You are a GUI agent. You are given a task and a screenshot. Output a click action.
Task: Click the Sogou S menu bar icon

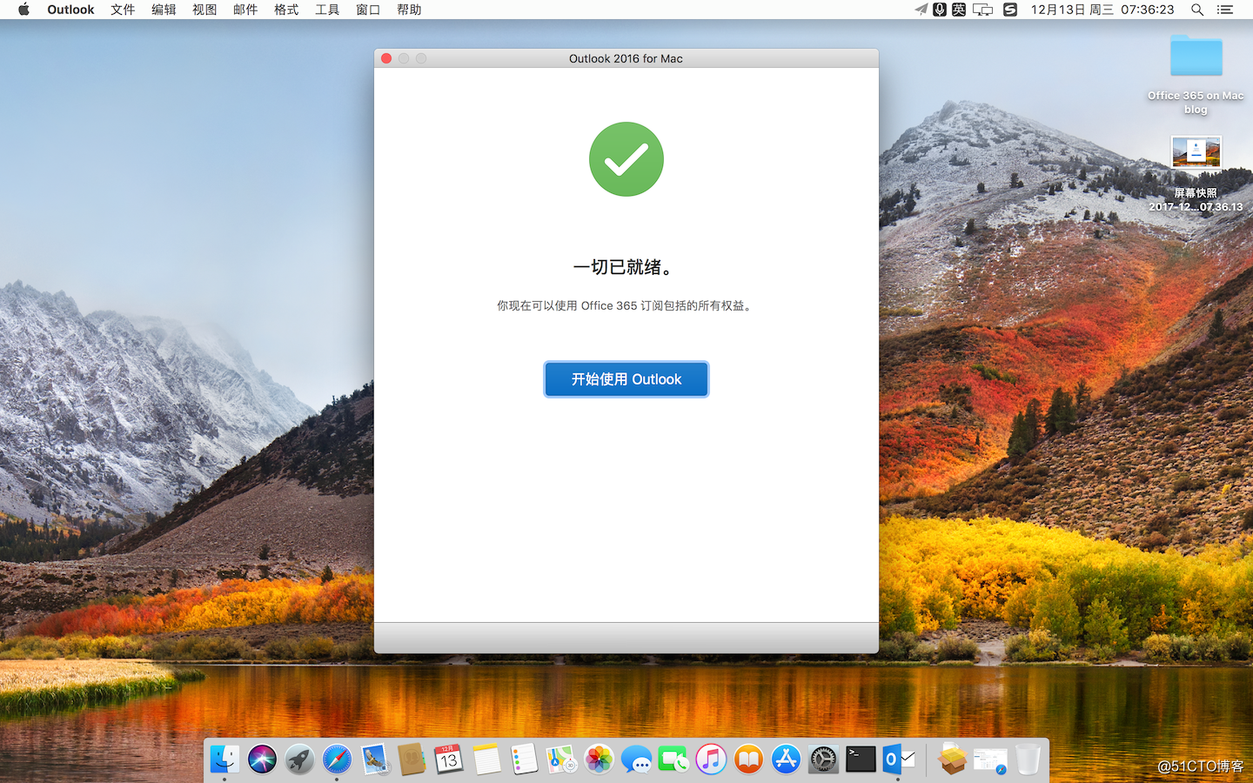point(1010,10)
